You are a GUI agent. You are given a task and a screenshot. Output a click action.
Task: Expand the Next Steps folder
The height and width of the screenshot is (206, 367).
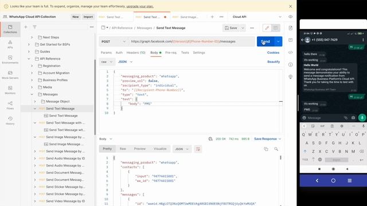tap(32, 37)
